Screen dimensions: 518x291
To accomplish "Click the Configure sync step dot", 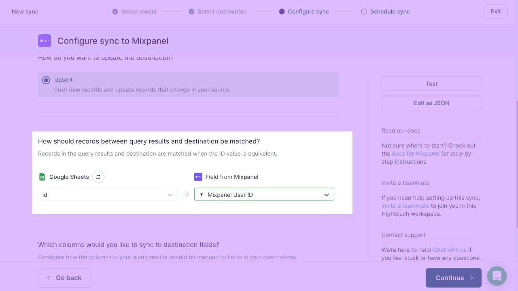I will click(282, 12).
